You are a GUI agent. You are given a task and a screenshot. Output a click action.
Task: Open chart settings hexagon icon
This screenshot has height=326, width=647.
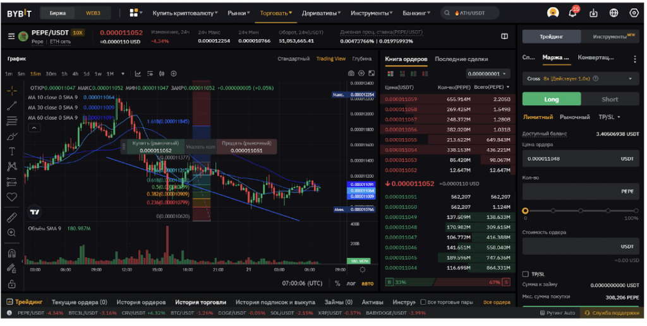click(x=361, y=73)
